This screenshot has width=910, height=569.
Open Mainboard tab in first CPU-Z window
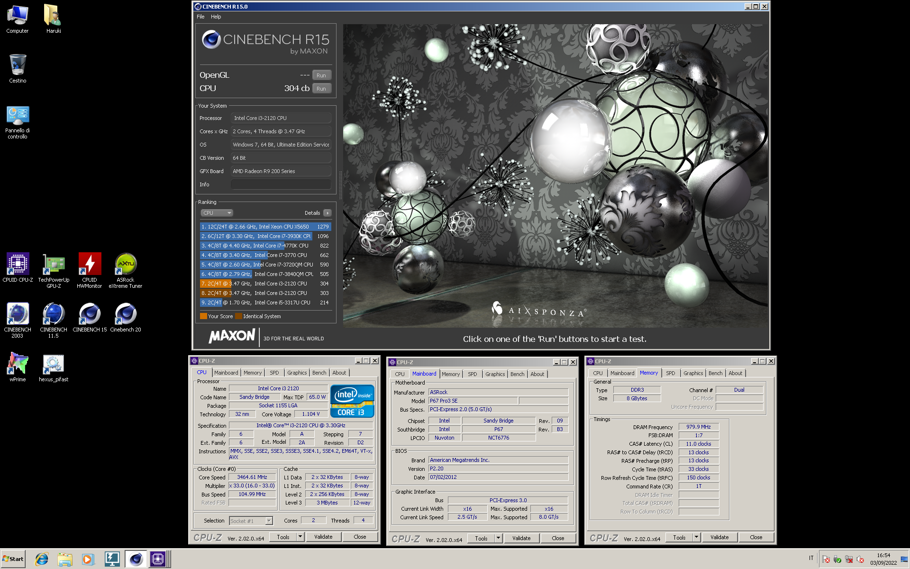pyautogui.click(x=226, y=373)
